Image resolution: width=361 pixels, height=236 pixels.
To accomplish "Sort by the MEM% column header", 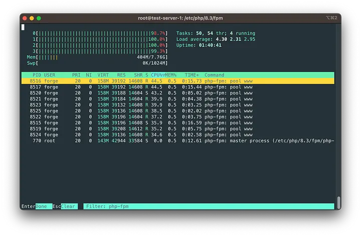I will 170,75.
